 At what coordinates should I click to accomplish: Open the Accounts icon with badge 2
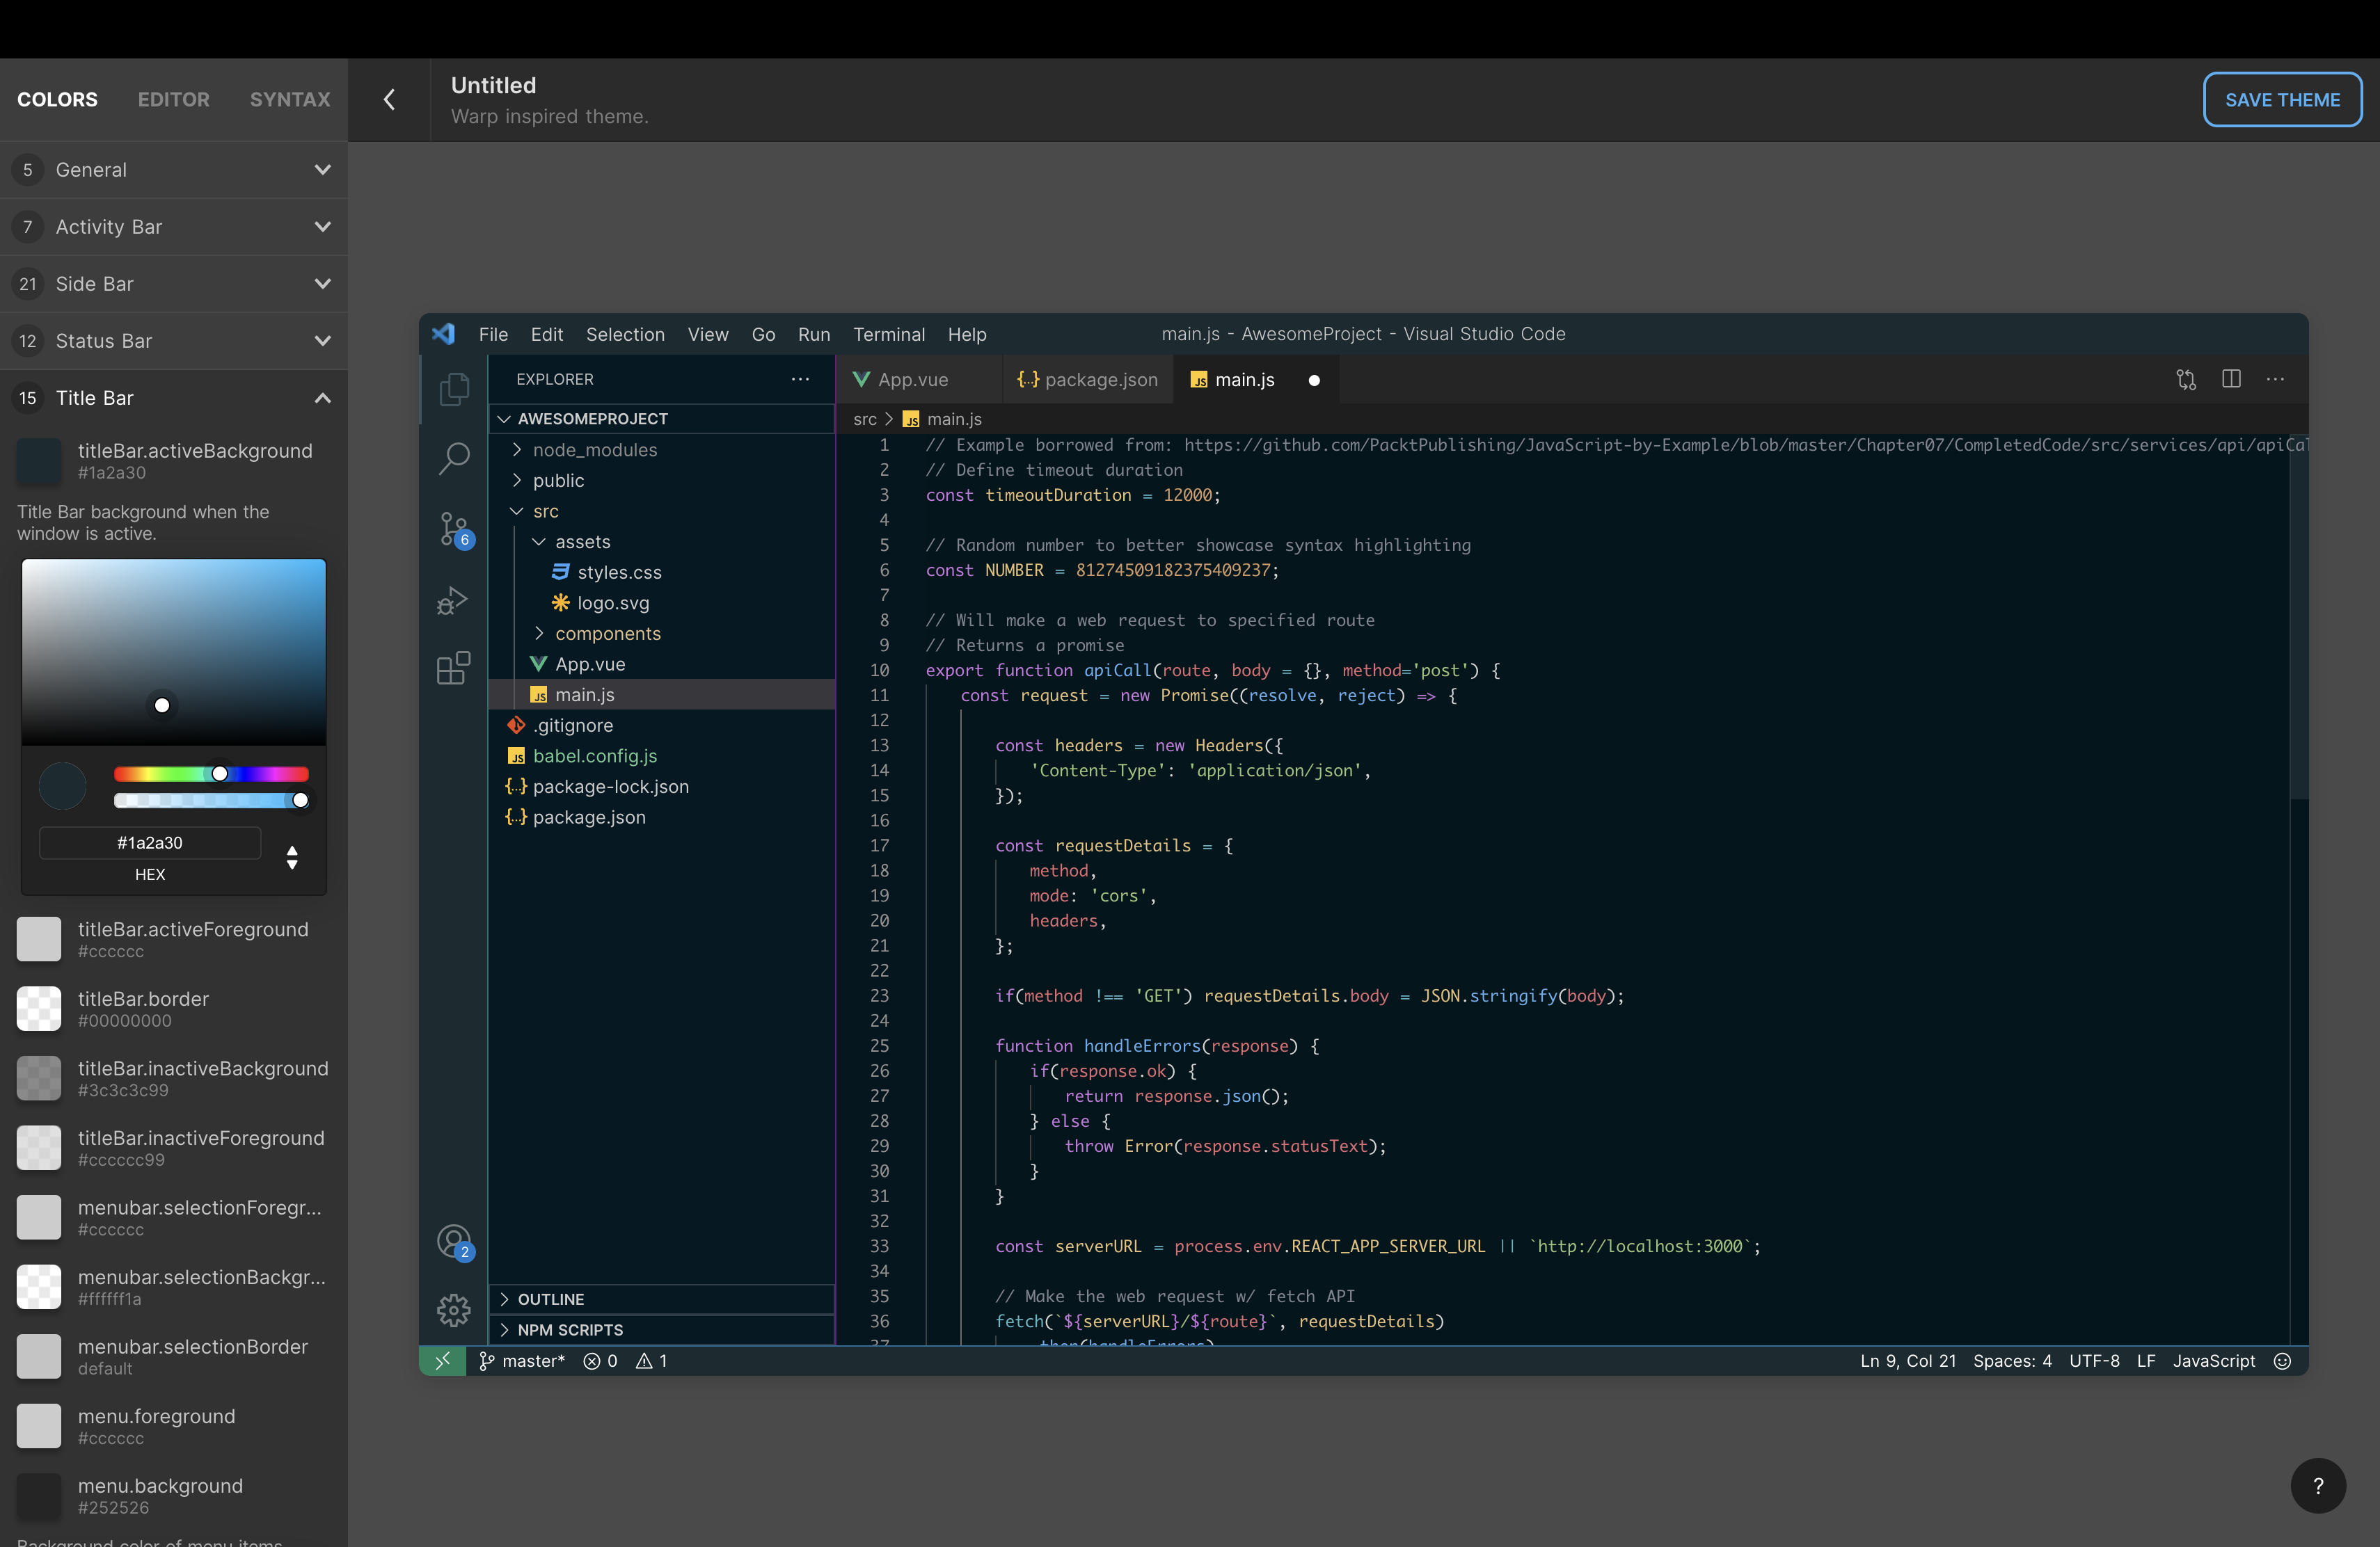(454, 1242)
